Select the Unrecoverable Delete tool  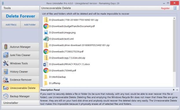[x=21, y=88]
